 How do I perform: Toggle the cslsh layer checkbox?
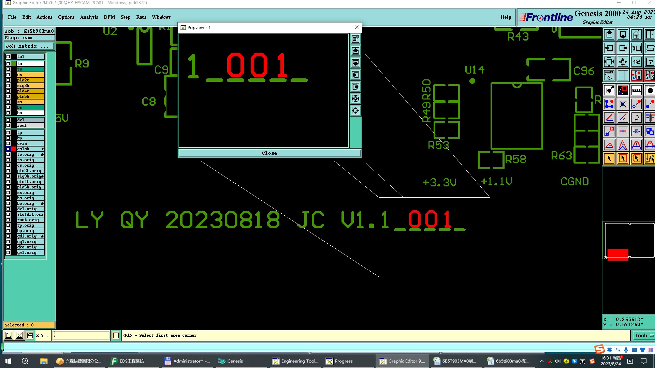pos(8,149)
